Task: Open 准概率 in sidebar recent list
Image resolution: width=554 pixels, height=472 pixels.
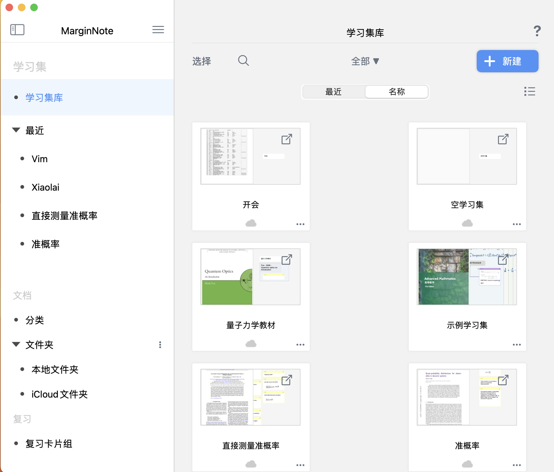Action: (x=45, y=244)
